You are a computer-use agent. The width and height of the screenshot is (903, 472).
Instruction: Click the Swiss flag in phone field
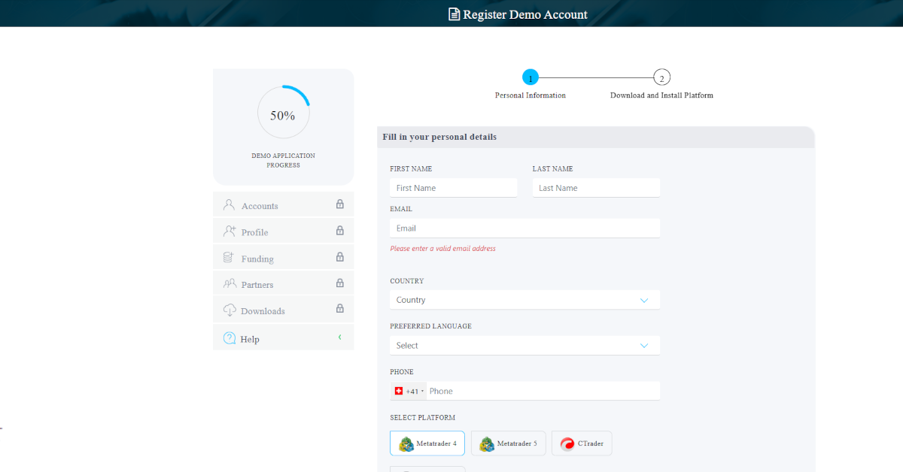point(399,391)
